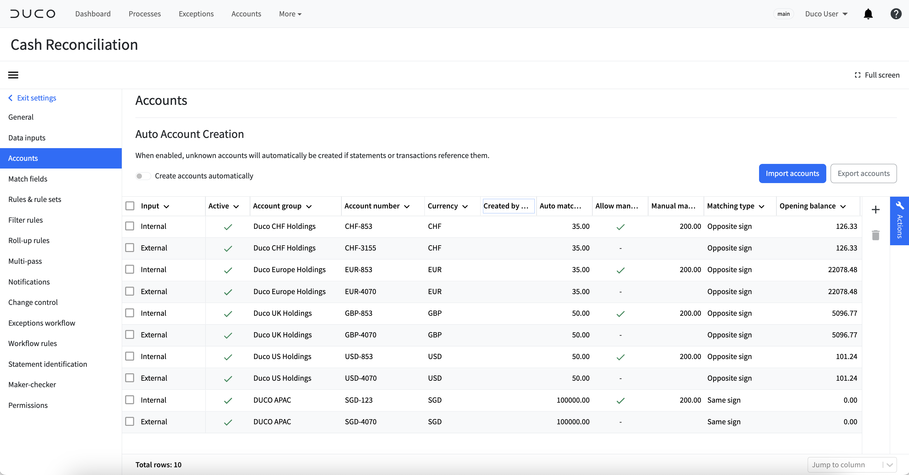Select the SGD-4070 row checkbox
The width and height of the screenshot is (909, 475).
(x=130, y=422)
